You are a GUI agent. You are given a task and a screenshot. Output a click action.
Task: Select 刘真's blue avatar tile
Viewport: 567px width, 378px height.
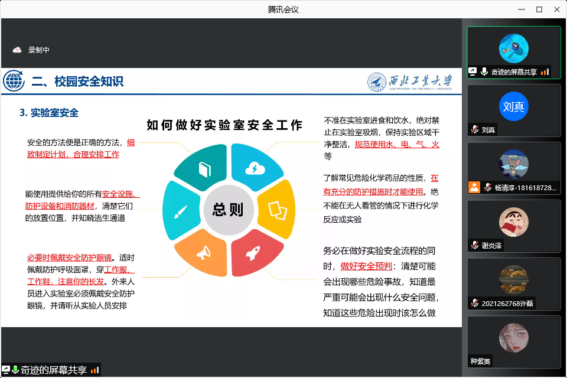513,107
